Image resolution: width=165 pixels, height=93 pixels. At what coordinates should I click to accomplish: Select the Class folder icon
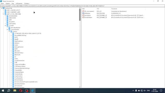13,59
